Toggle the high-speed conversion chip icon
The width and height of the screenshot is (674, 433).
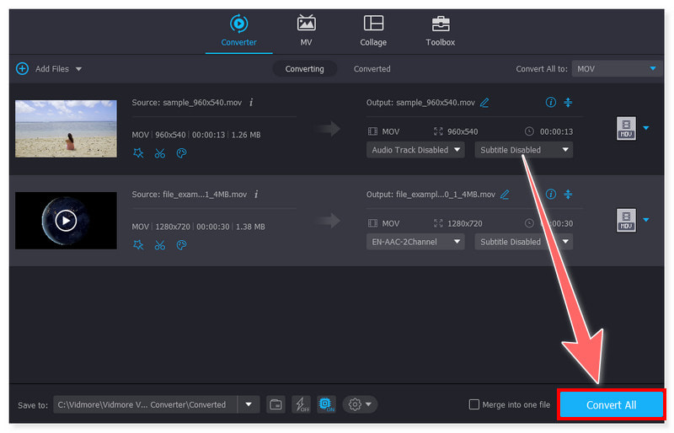point(325,404)
